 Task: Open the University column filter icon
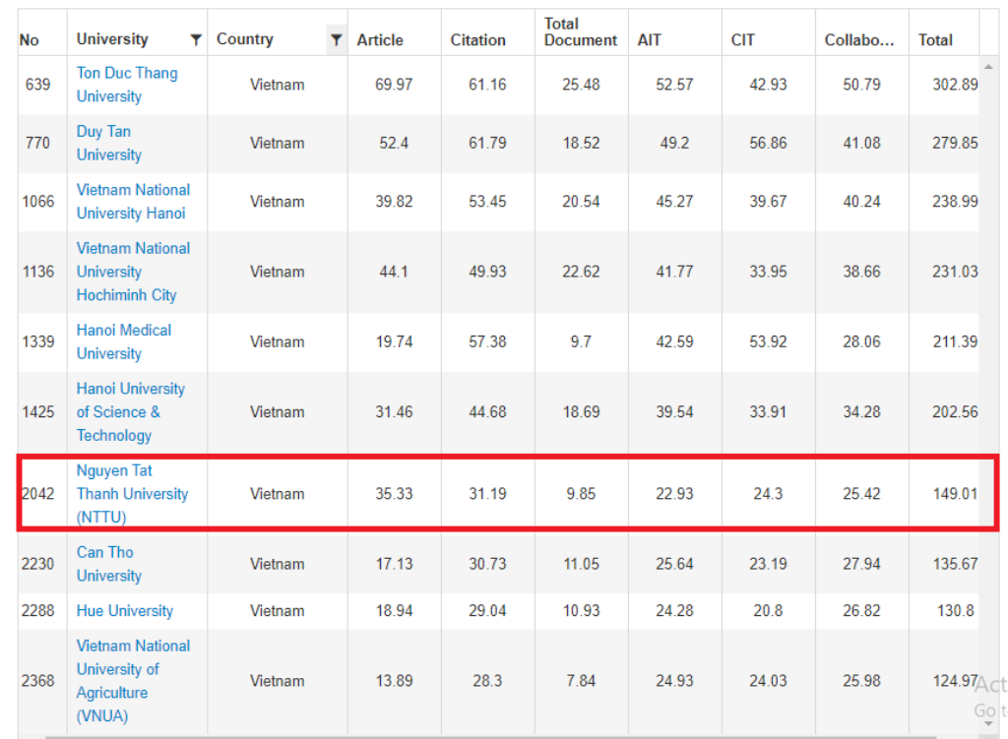click(x=196, y=39)
